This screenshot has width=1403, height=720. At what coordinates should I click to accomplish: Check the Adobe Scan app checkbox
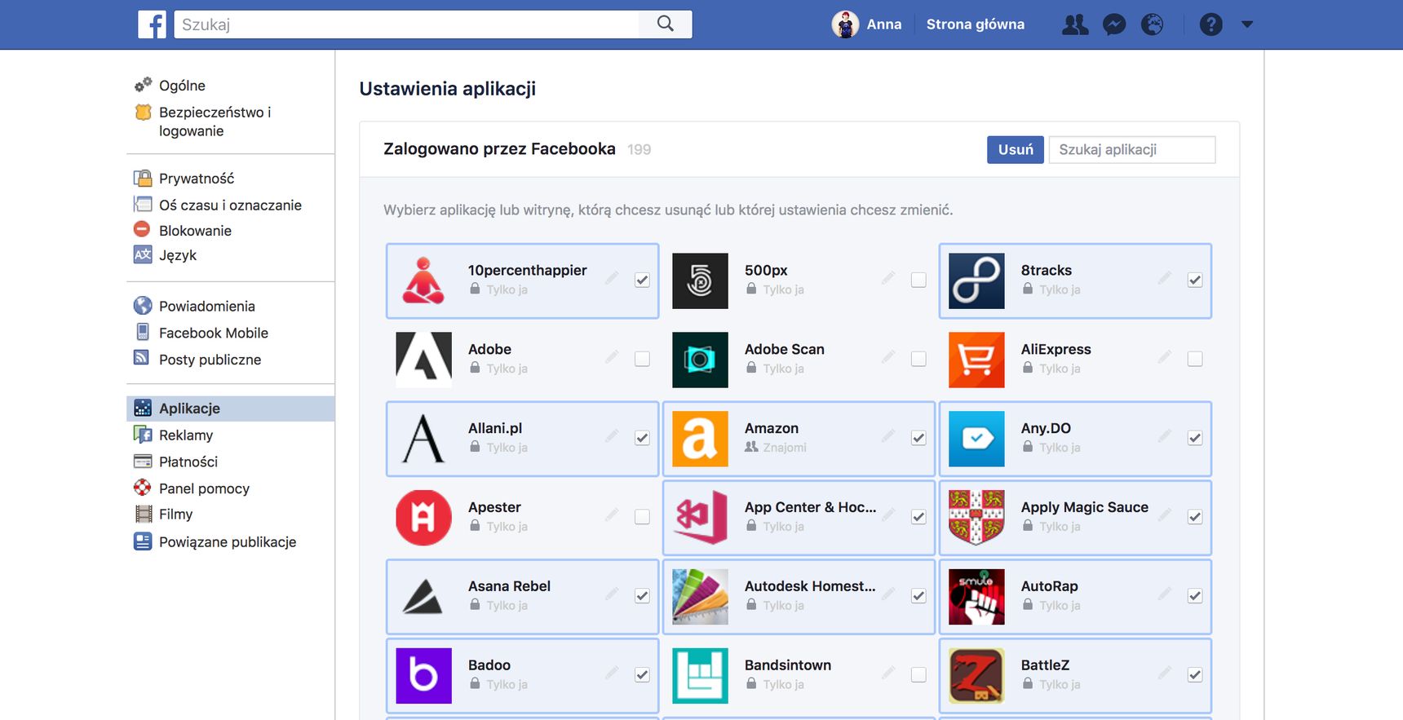918,359
